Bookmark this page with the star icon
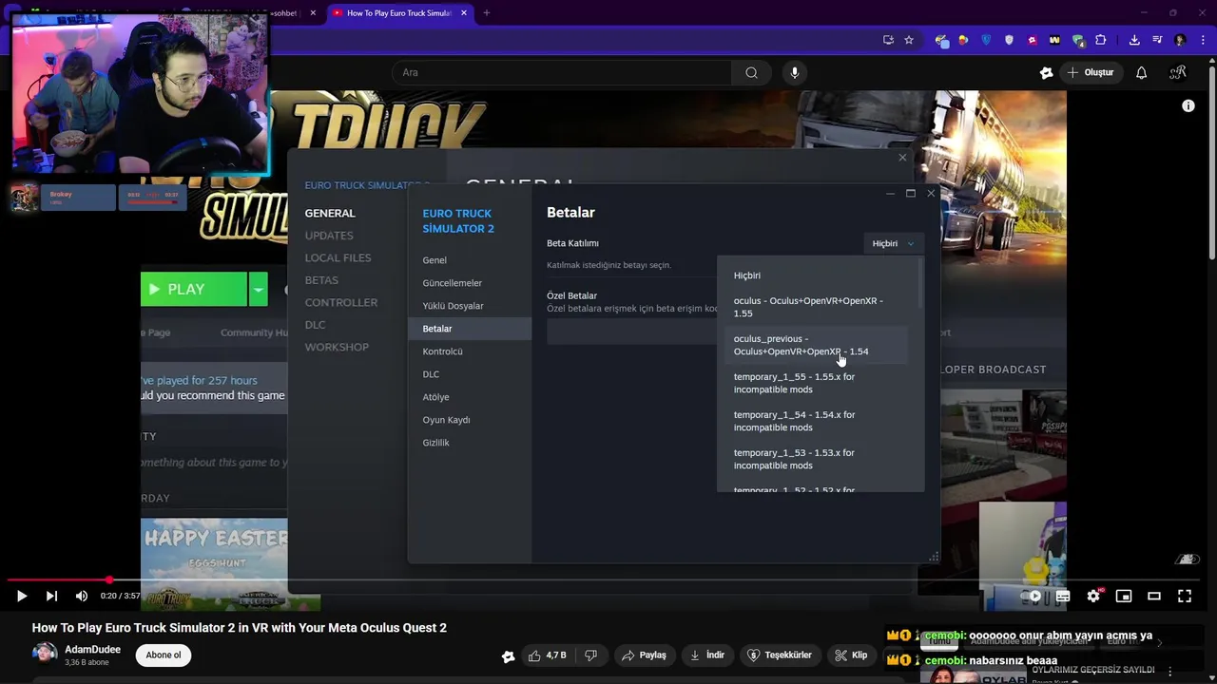Screen dimensions: 1217x684 tap(909, 40)
